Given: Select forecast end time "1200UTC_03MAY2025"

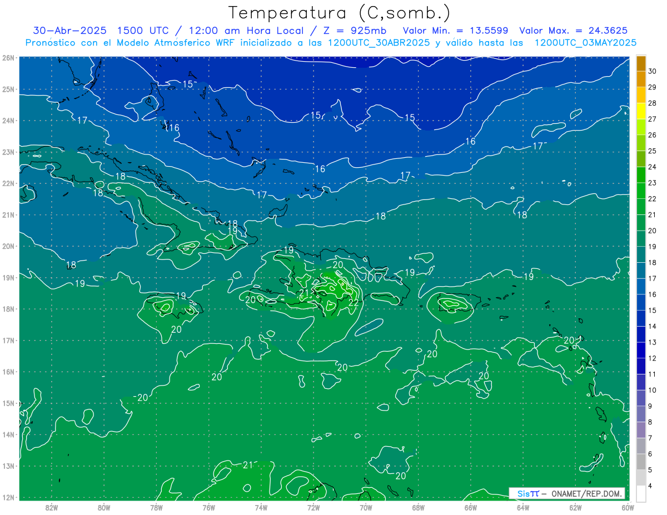Looking at the screenshot, I should click(x=585, y=42).
